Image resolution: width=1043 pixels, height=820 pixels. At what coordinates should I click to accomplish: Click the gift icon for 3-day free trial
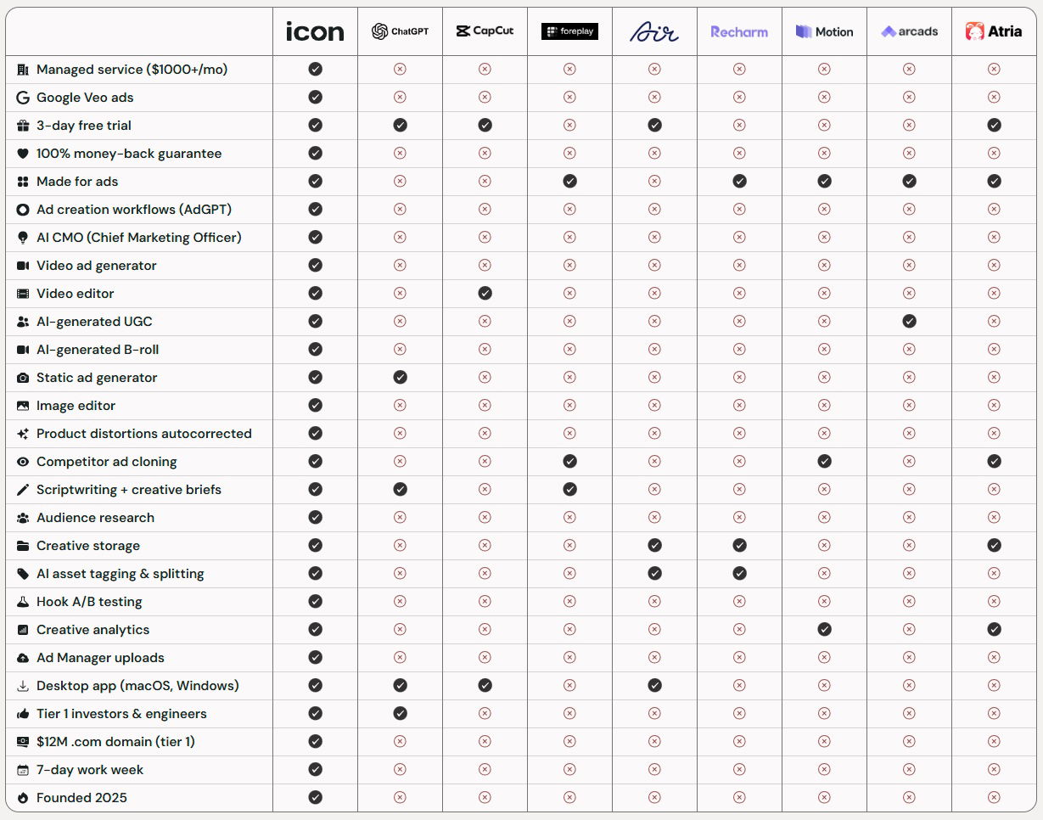click(23, 125)
